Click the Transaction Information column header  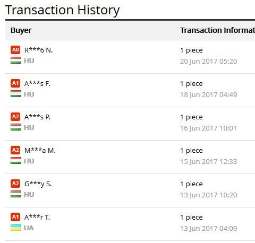point(217,30)
